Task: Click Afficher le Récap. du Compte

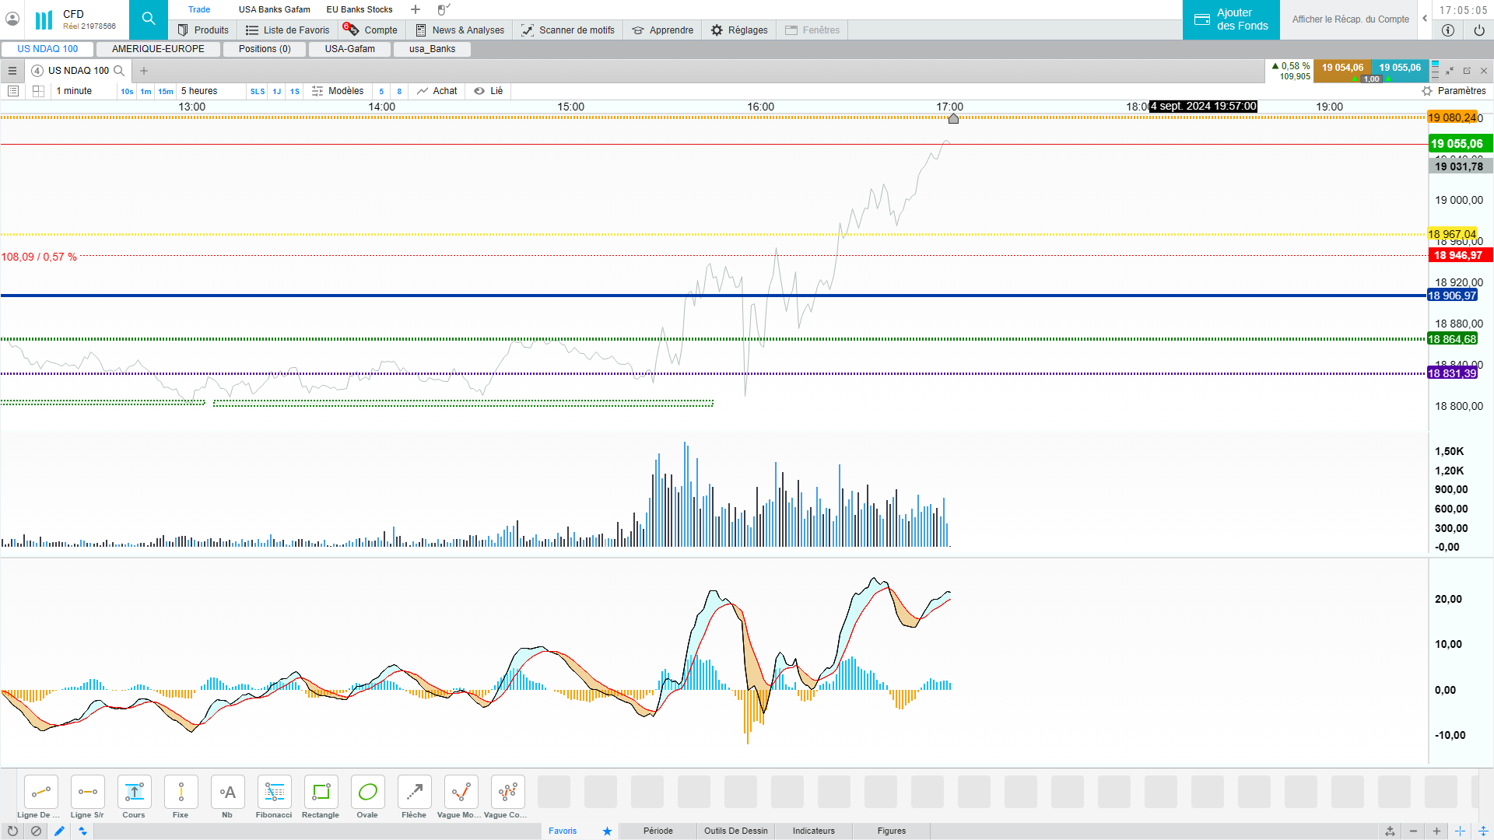Action: coord(1350,19)
